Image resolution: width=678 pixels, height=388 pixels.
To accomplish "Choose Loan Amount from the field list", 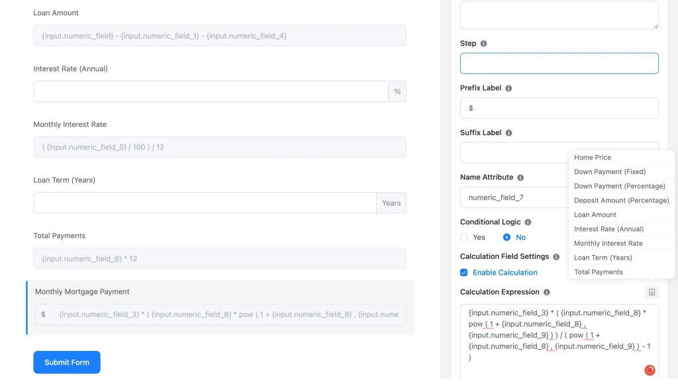I will click(x=595, y=215).
